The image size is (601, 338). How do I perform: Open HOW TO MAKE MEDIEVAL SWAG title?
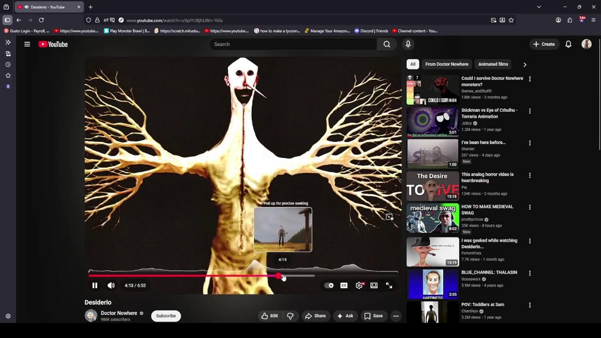tap(487, 210)
